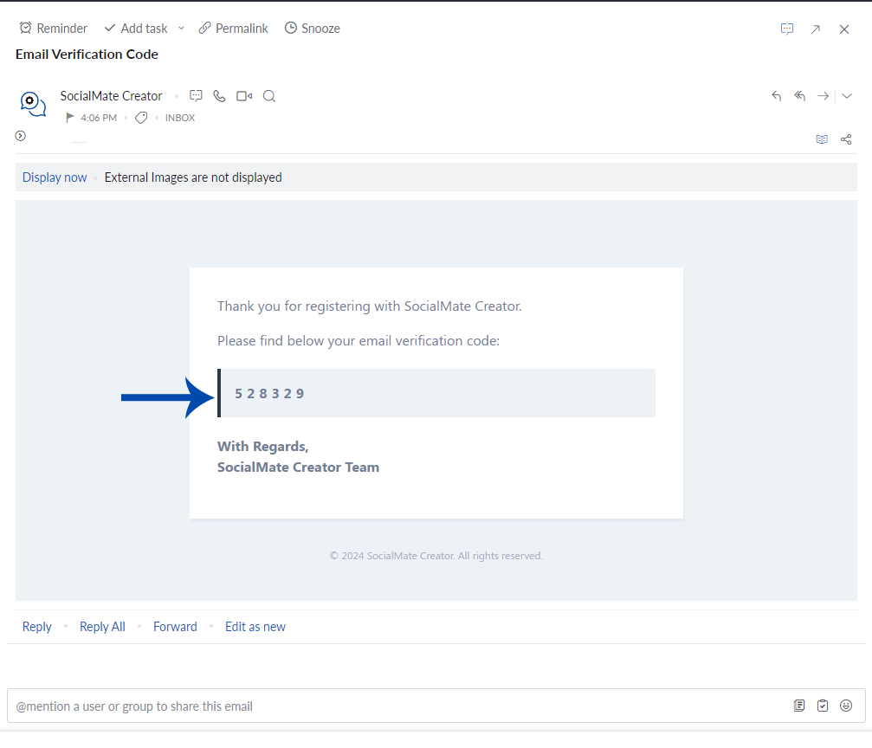Close the email preview
872x748 pixels.
tap(844, 29)
